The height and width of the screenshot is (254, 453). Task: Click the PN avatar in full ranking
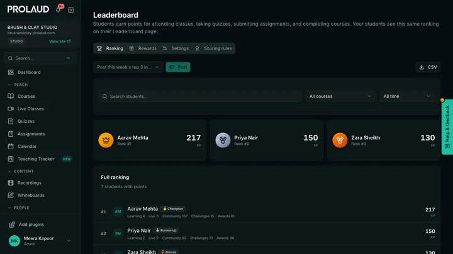118,233
